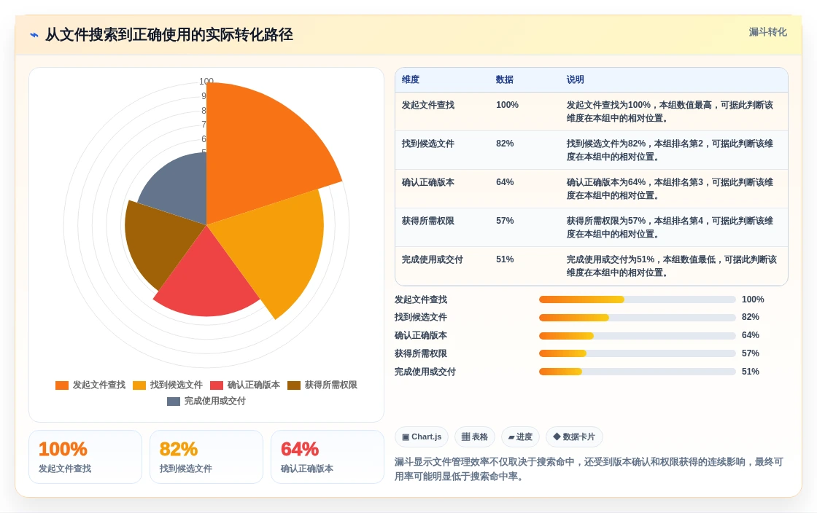Click the title 从文件搜索到正确使用的实际转化路径
The image size is (817, 513).
click(169, 35)
